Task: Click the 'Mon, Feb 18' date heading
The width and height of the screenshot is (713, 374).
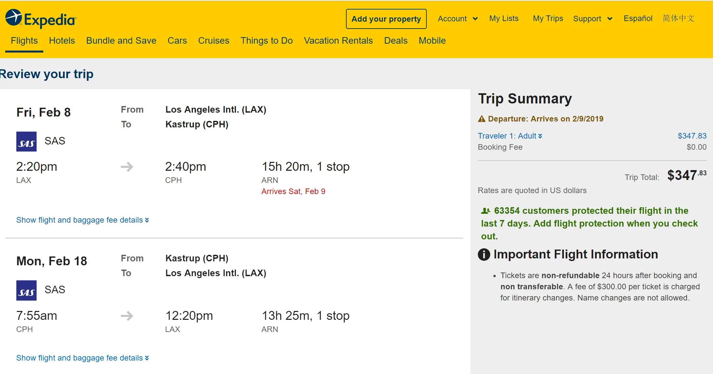Action: pyautogui.click(x=52, y=261)
